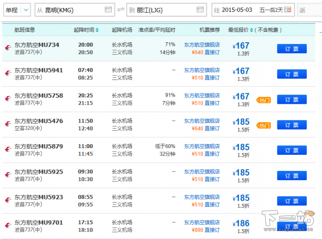Image resolution: width=322 pixels, height=239 pixels.
Task: Select flight name 东方航空MU5941
Action: 39,70
